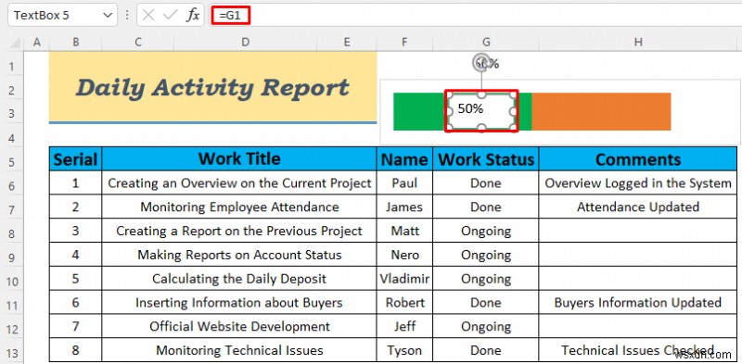Click cell 'Calculating the Daily Deposit'
Screen dimensions: 742x364
coord(239,279)
